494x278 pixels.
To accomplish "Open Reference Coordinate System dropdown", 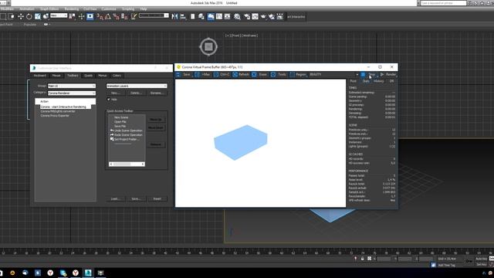I will point(59,15).
